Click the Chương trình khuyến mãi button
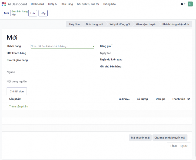This screenshot has width=196, height=160. [170, 138]
